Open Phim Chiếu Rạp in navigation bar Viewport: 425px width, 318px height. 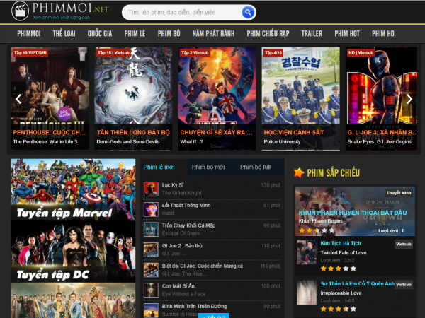coord(268,33)
